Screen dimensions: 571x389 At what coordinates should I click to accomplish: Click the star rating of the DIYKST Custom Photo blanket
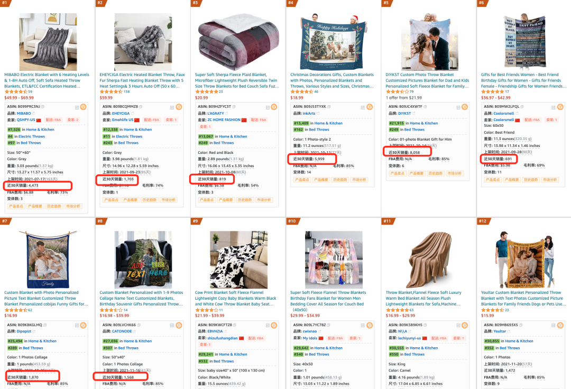point(397,92)
